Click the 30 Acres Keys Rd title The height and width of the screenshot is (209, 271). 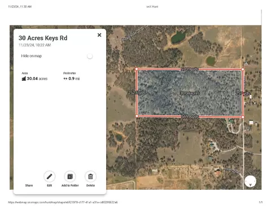click(43, 38)
